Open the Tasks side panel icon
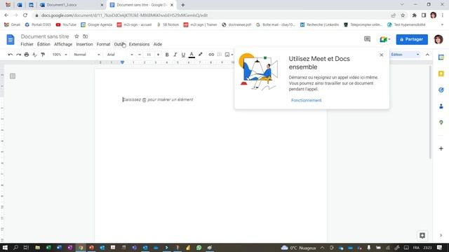This screenshot has height=252, width=449. [x=441, y=90]
